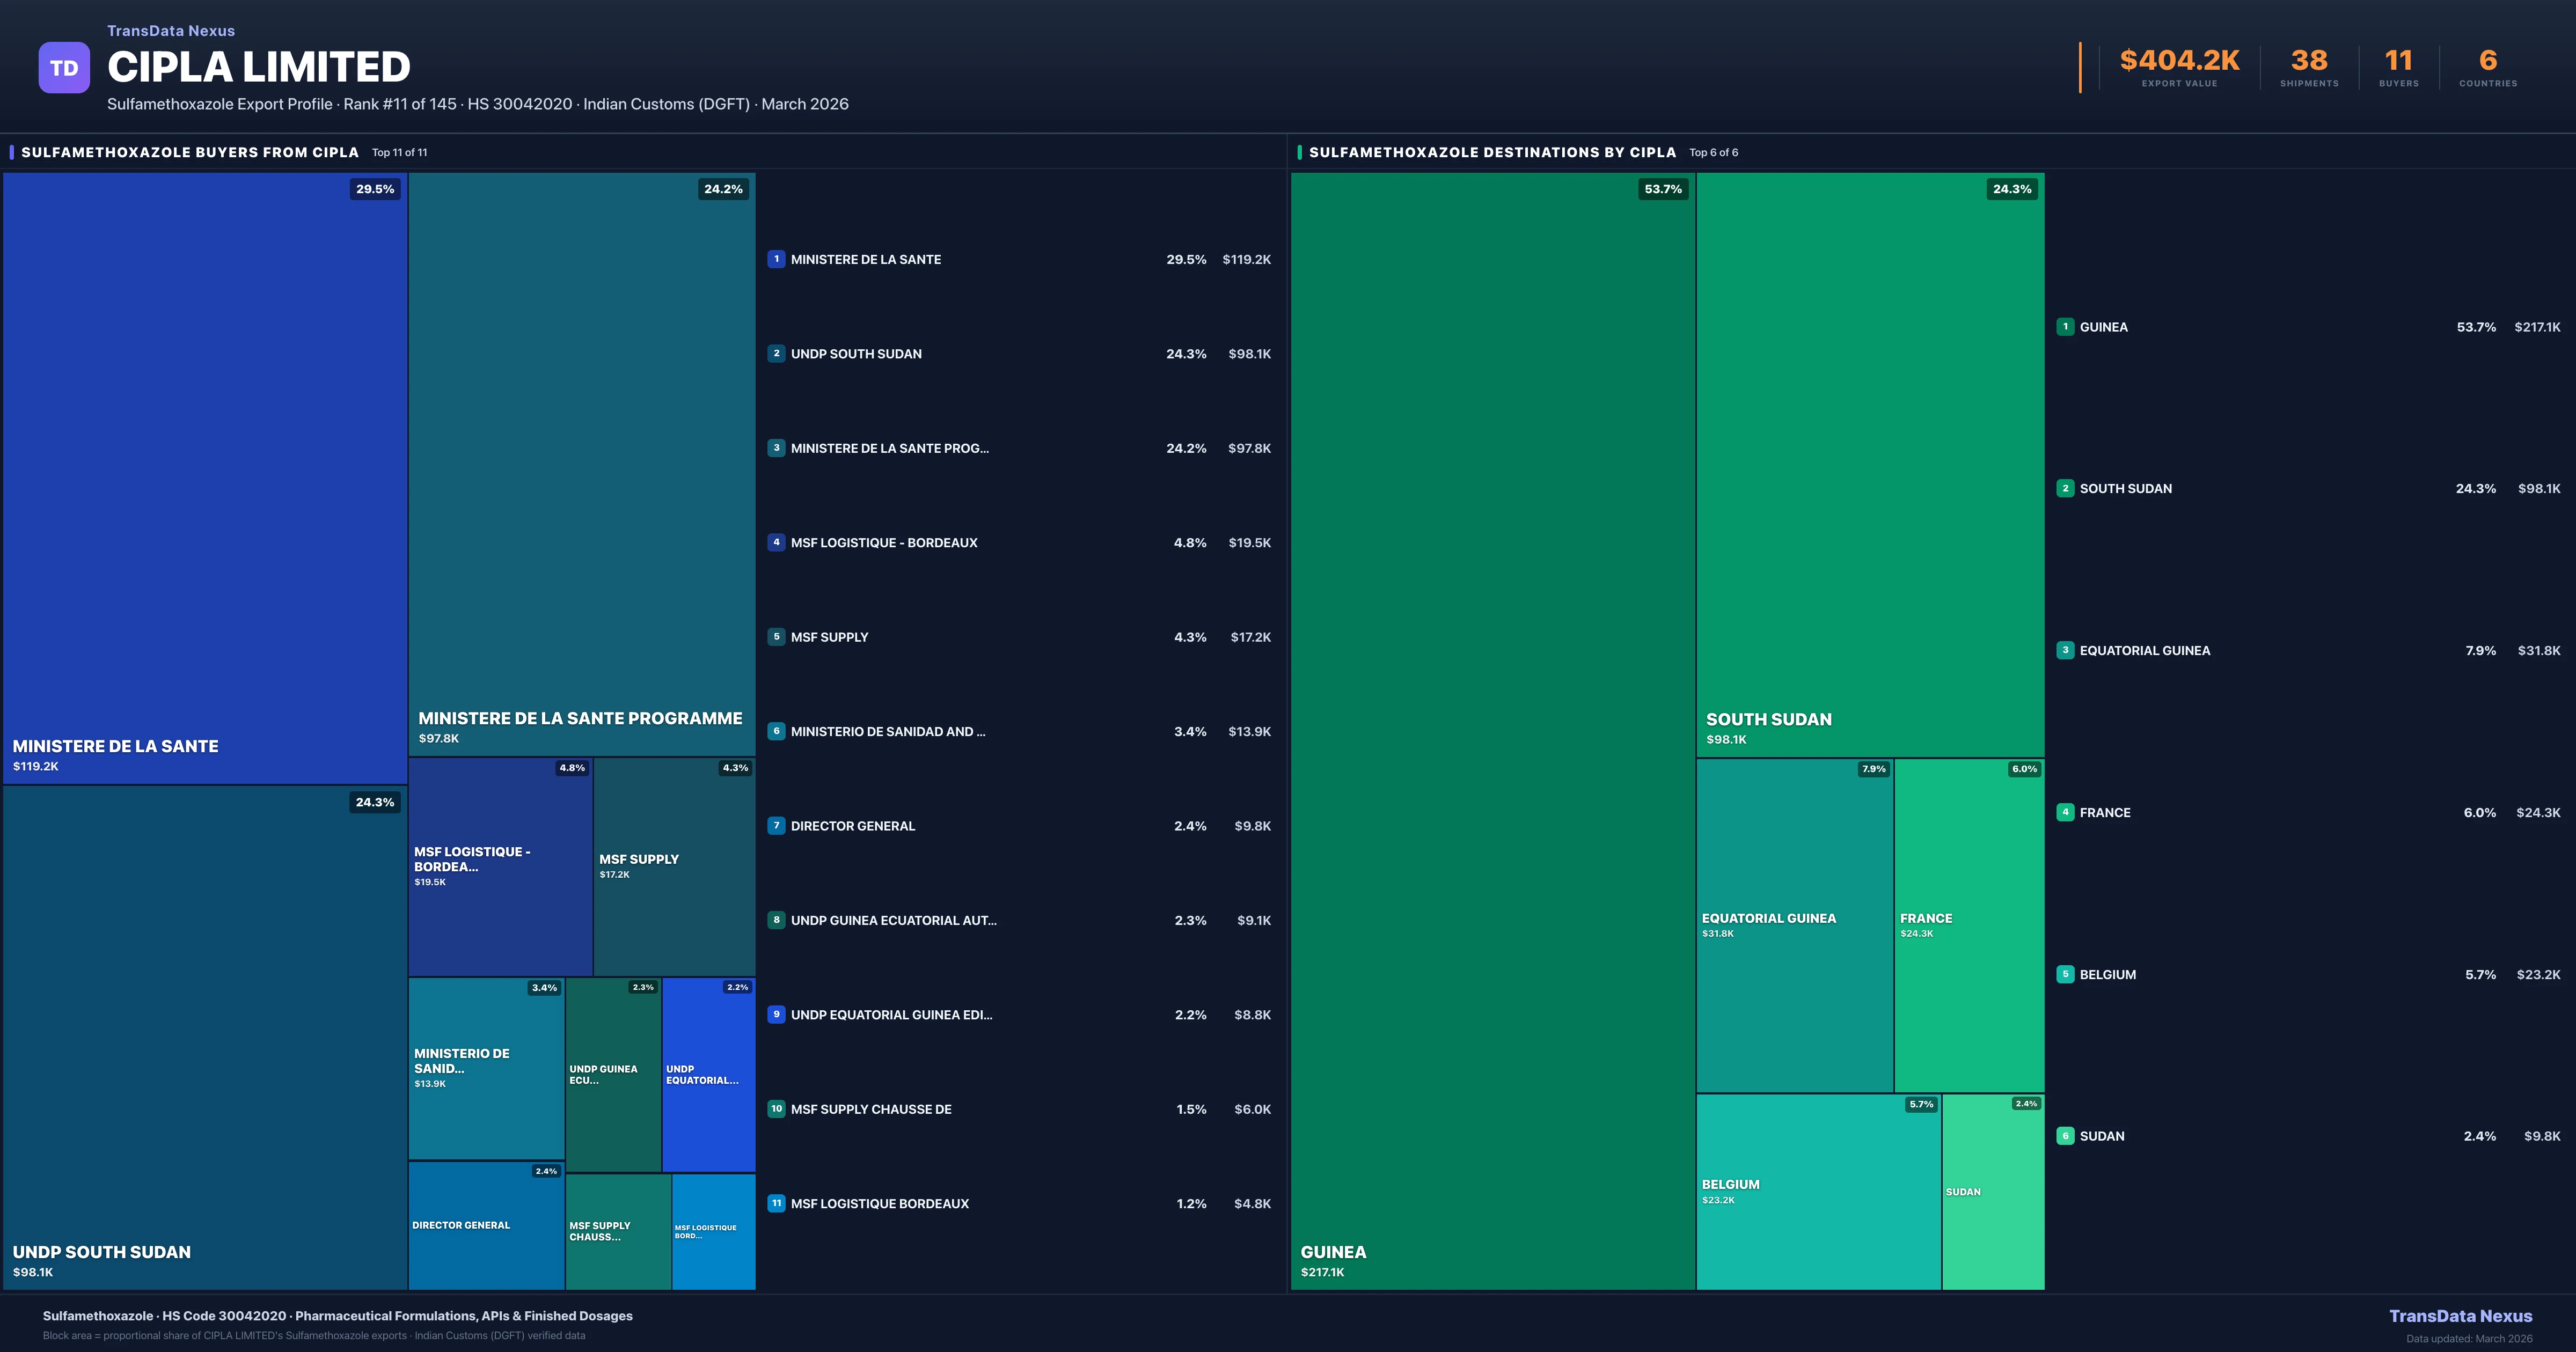The height and width of the screenshot is (1352, 2576).
Task: Click rank badge 6 beside SUDAN
Action: [x=2065, y=1136]
